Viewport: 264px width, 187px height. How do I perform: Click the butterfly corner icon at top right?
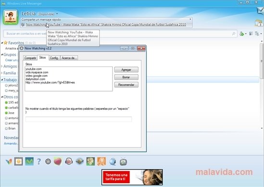tap(260, 11)
